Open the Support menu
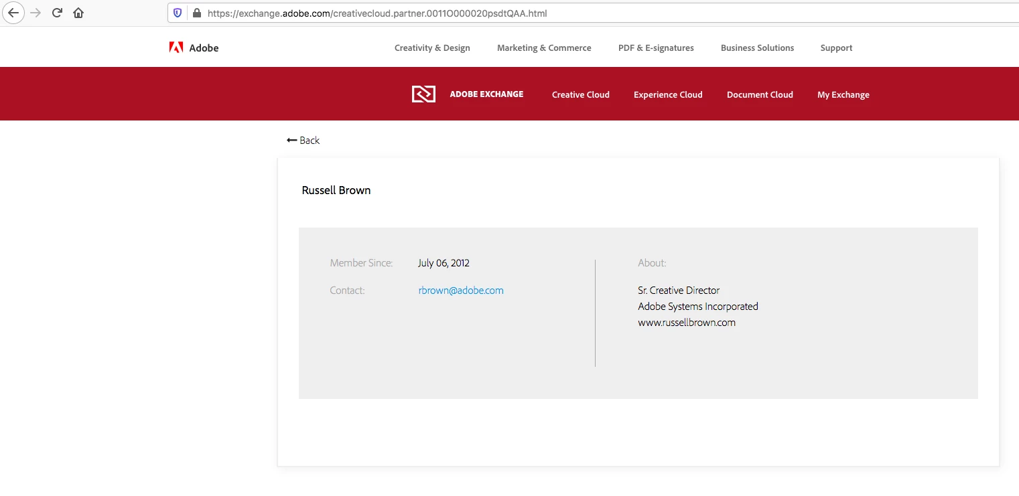This screenshot has width=1019, height=496. (x=836, y=48)
